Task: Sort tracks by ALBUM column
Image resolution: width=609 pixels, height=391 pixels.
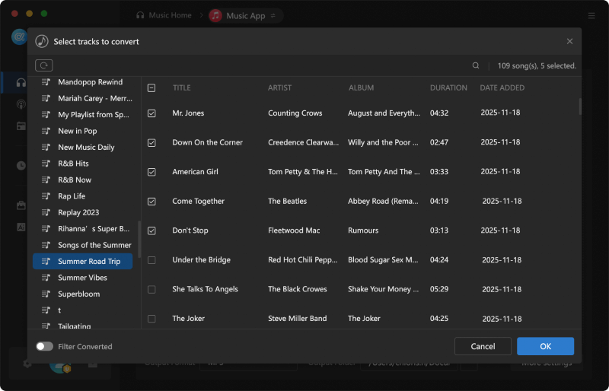Action: pos(361,87)
